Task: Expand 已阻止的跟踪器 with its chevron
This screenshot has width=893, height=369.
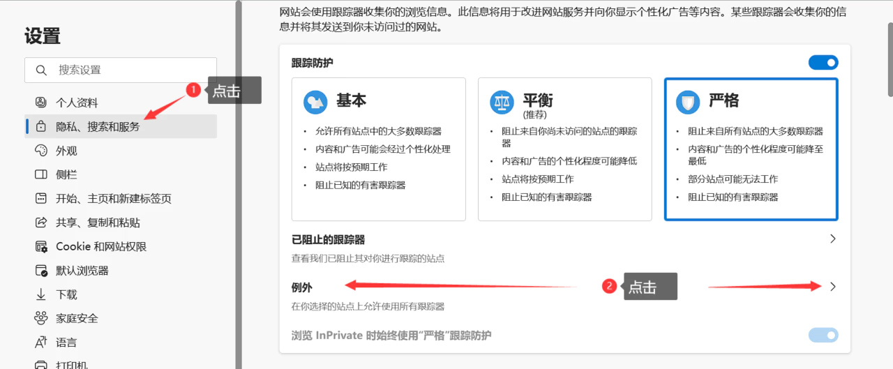Action: [832, 239]
